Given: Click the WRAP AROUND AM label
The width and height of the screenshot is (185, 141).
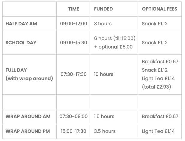Looking at the screenshot, I should click(x=28, y=116).
